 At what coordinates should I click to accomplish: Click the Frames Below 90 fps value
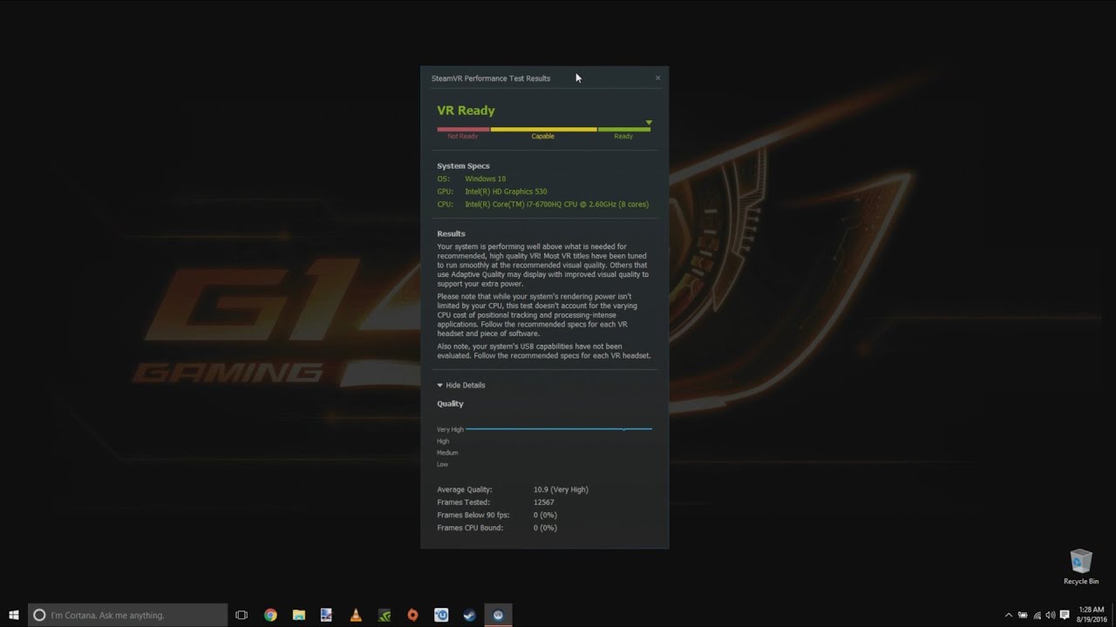pos(545,516)
